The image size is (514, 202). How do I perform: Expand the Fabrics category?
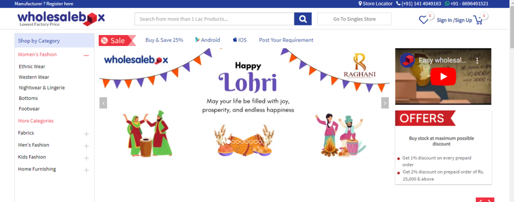[x=86, y=134]
